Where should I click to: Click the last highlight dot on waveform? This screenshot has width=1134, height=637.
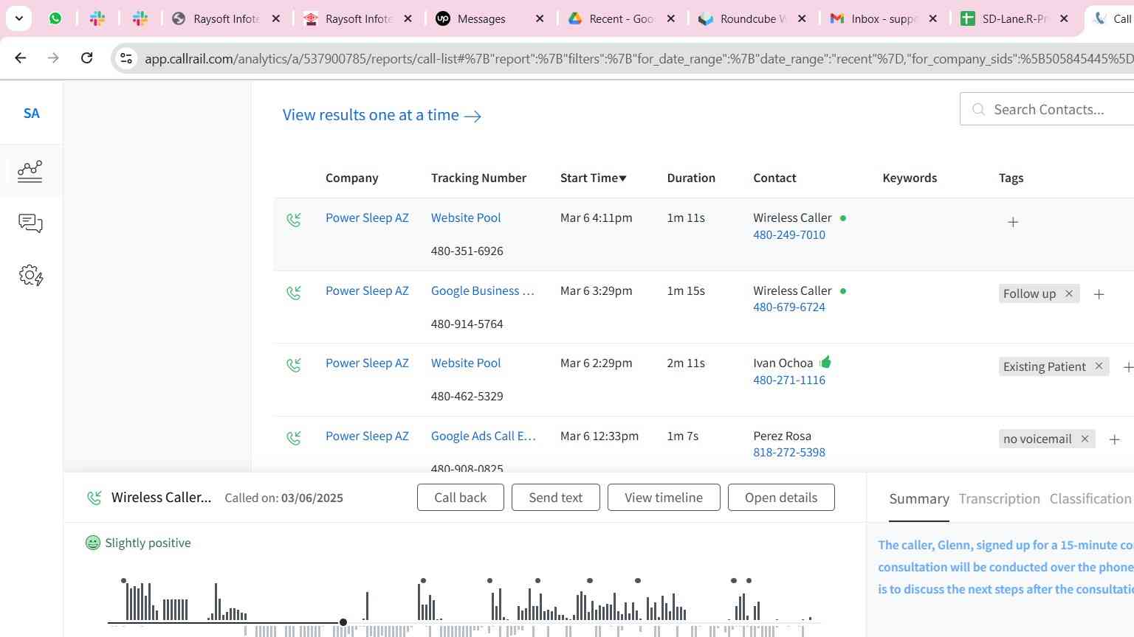749,581
